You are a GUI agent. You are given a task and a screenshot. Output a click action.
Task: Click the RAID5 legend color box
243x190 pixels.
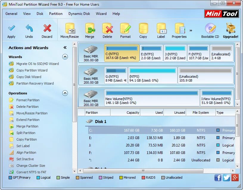[x=143, y=177]
